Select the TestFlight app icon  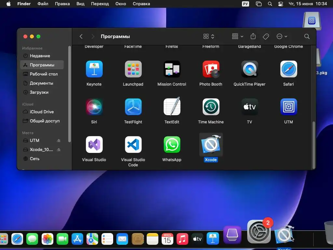click(x=133, y=107)
